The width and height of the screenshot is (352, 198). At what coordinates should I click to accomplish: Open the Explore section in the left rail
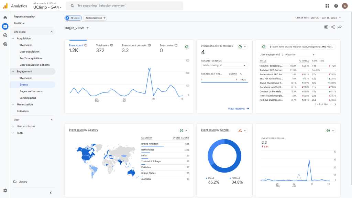[x=5, y=34]
